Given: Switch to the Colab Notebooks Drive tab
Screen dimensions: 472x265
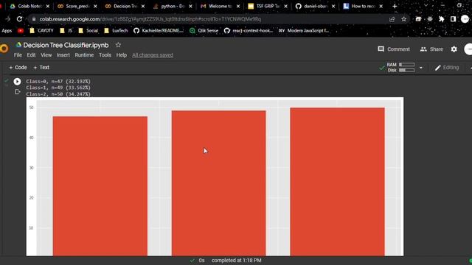Looking at the screenshot, I should click(x=29, y=6).
